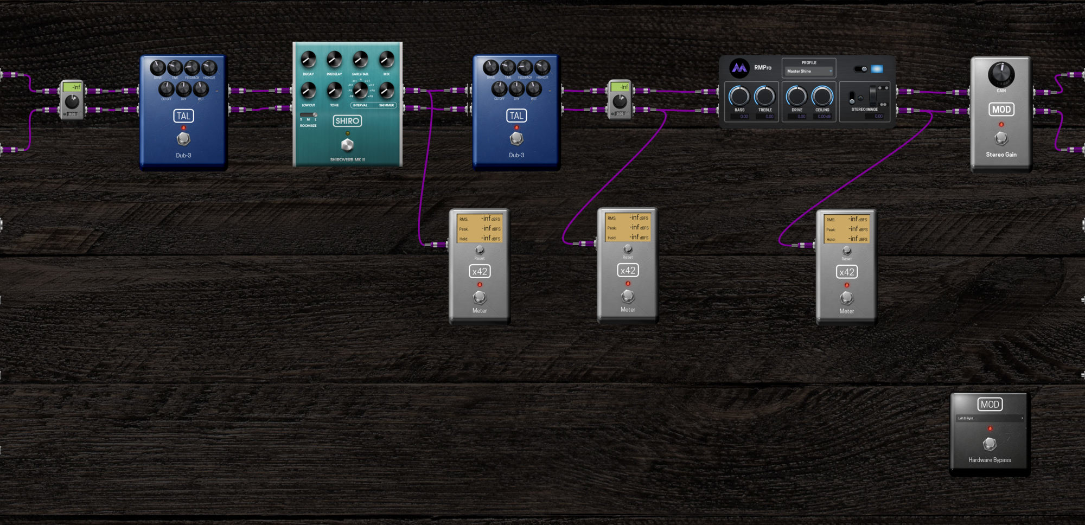The image size is (1085, 525).
Task: Click the Shiroverb Roomsize S/M/L slider
Action: coord(309,115)
